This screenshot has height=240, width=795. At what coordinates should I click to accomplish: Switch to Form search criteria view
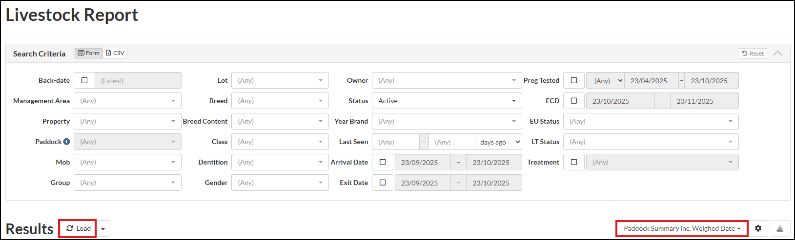pos(89,53)
